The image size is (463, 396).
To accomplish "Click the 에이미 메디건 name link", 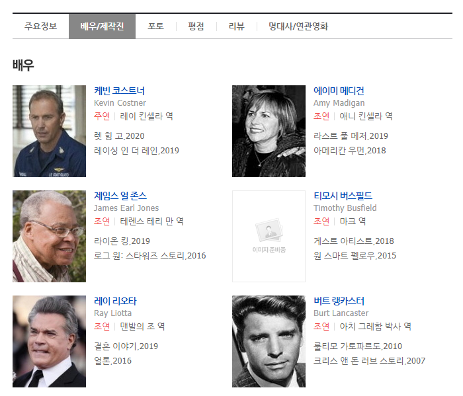I will [339, 91].
